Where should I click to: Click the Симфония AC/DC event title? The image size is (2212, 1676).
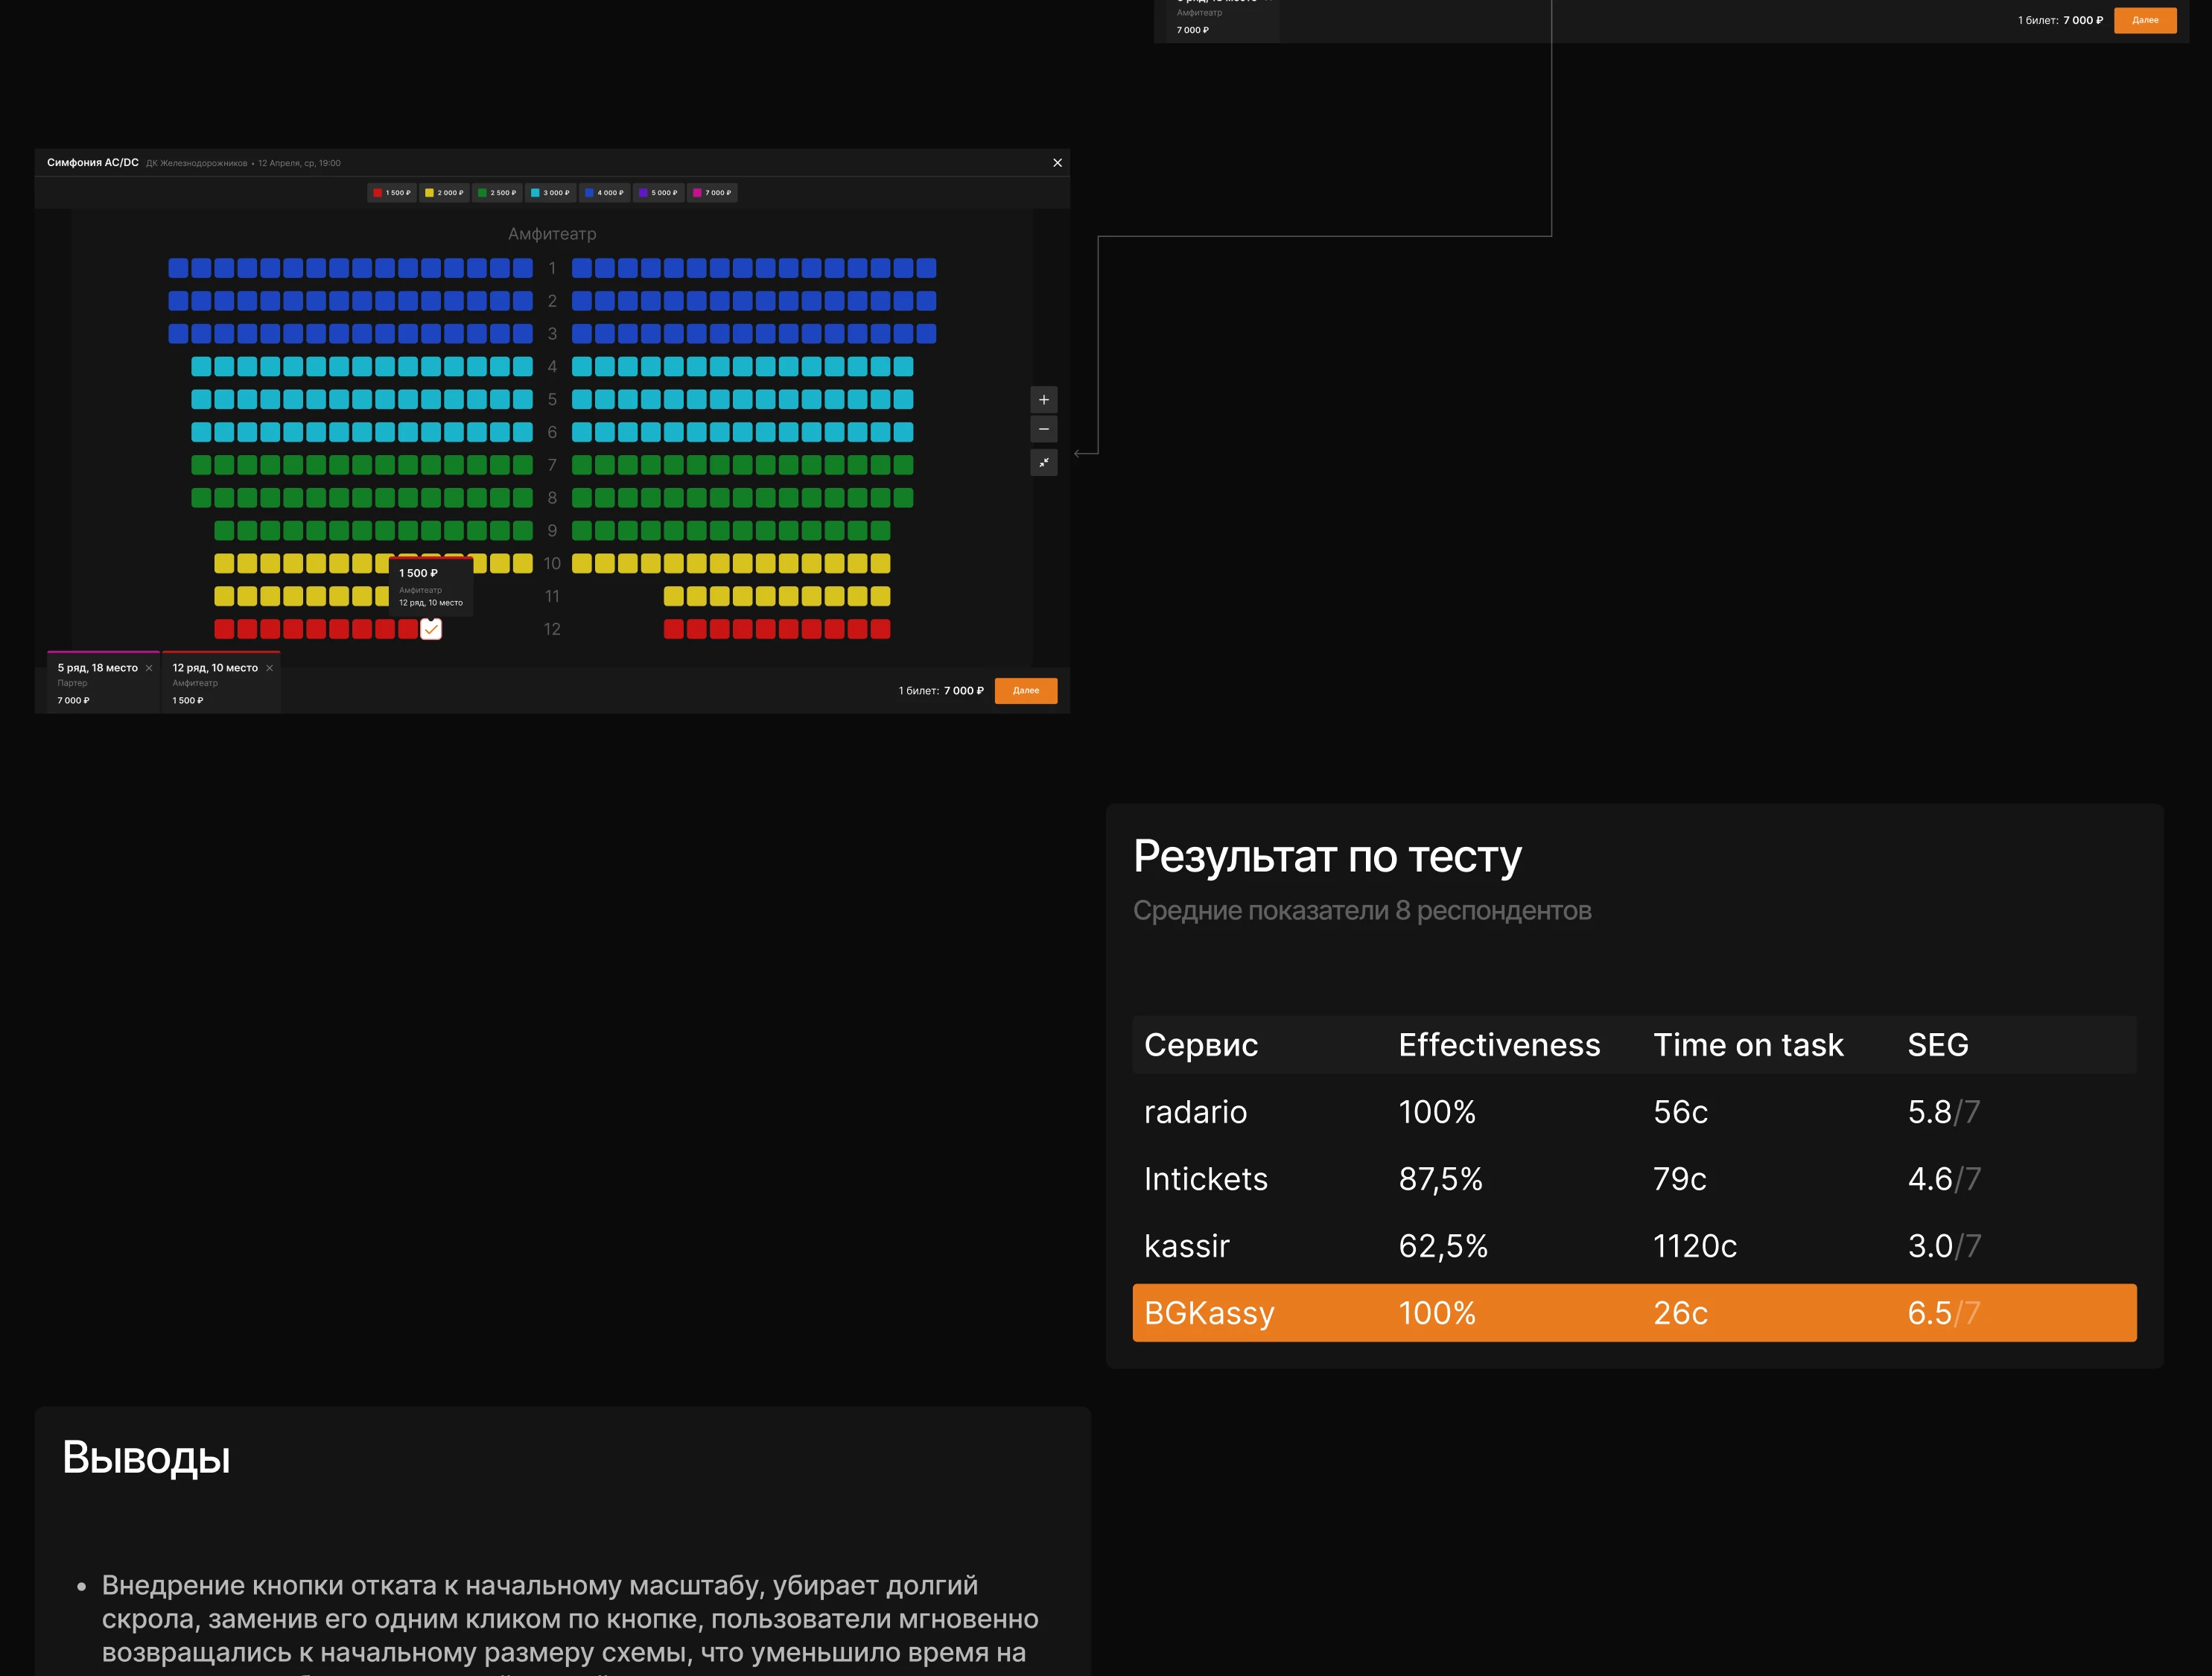pos(93,162)
